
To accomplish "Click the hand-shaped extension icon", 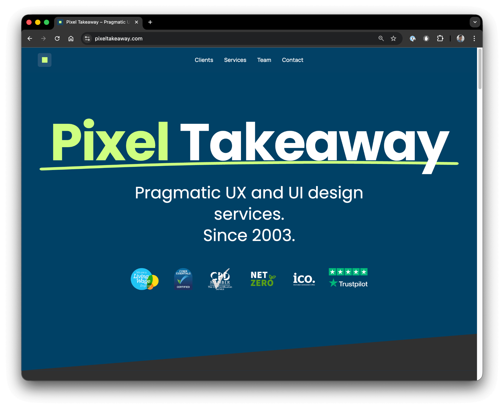I will [426, 38].
